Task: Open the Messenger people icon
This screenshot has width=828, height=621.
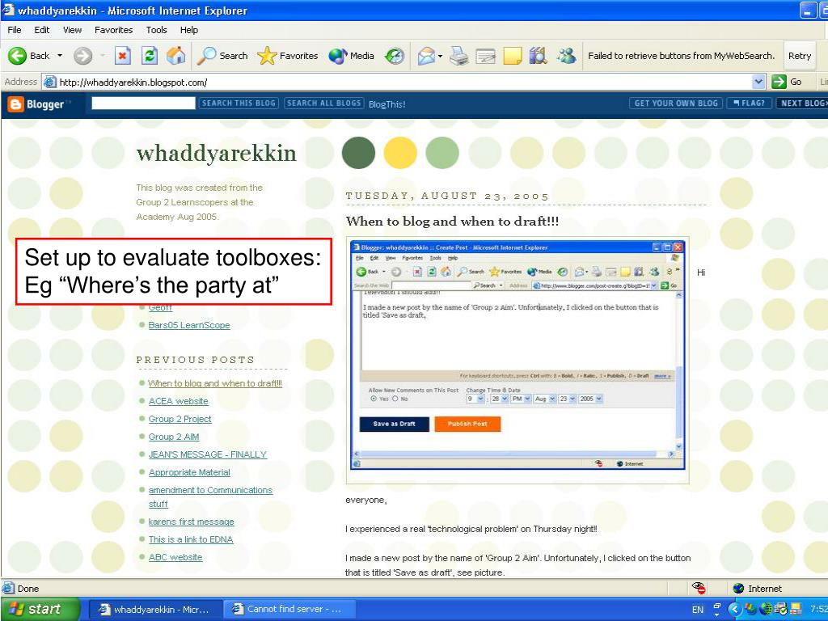Action: click(567, 56)
